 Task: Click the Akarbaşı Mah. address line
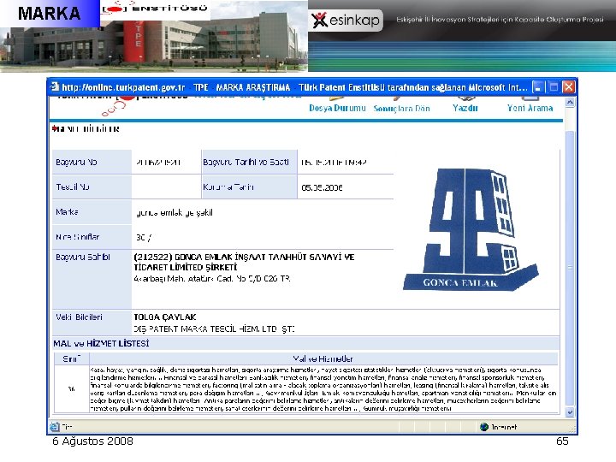212,279
